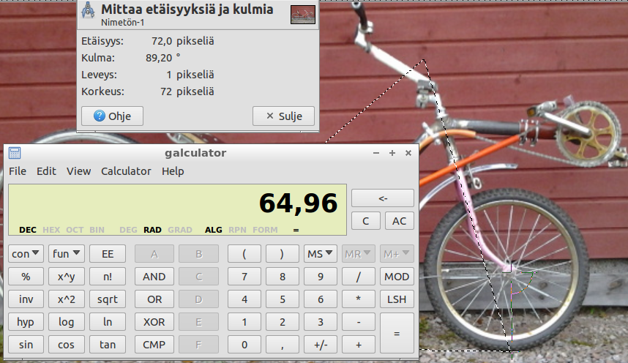Open the MS memory store dropdown
The image size is (628, 363).
(320, 254)
